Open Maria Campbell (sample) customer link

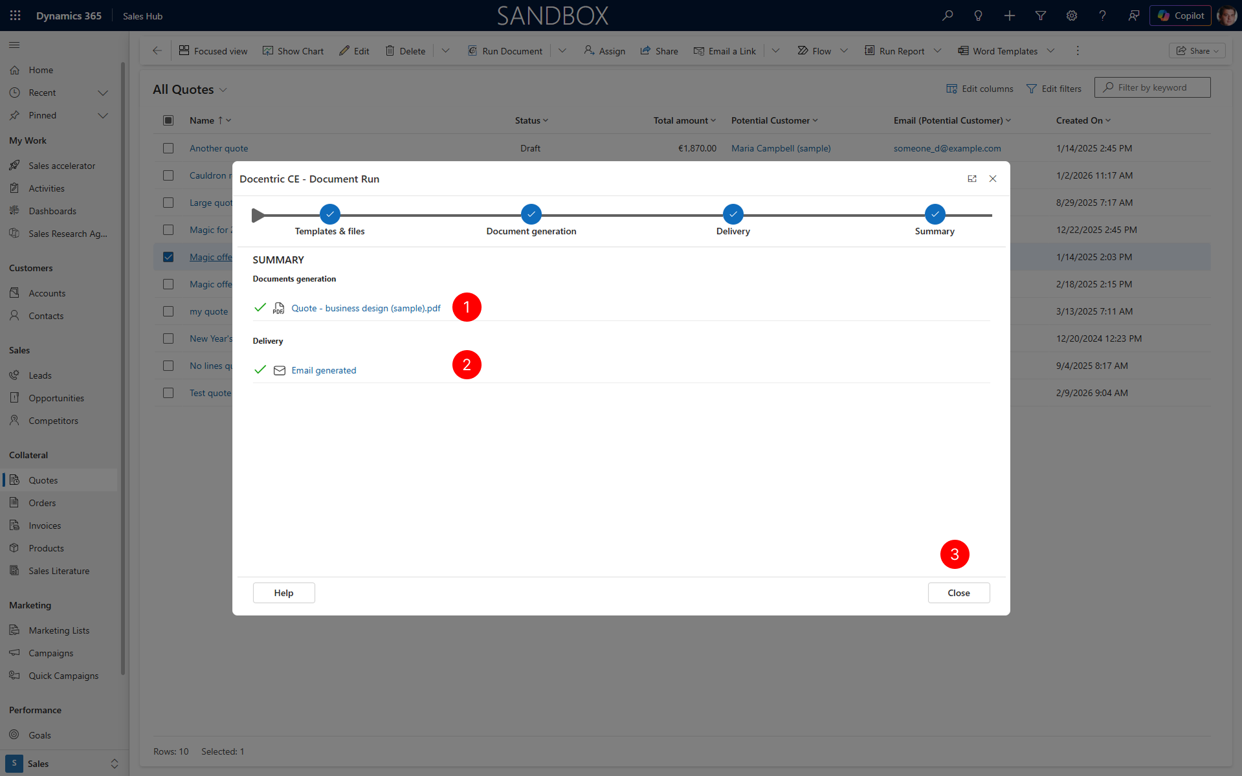[781, 148]
